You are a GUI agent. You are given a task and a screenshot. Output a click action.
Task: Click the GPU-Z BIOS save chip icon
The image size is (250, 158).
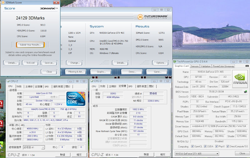pyautogui.click(x=246, y=91)
